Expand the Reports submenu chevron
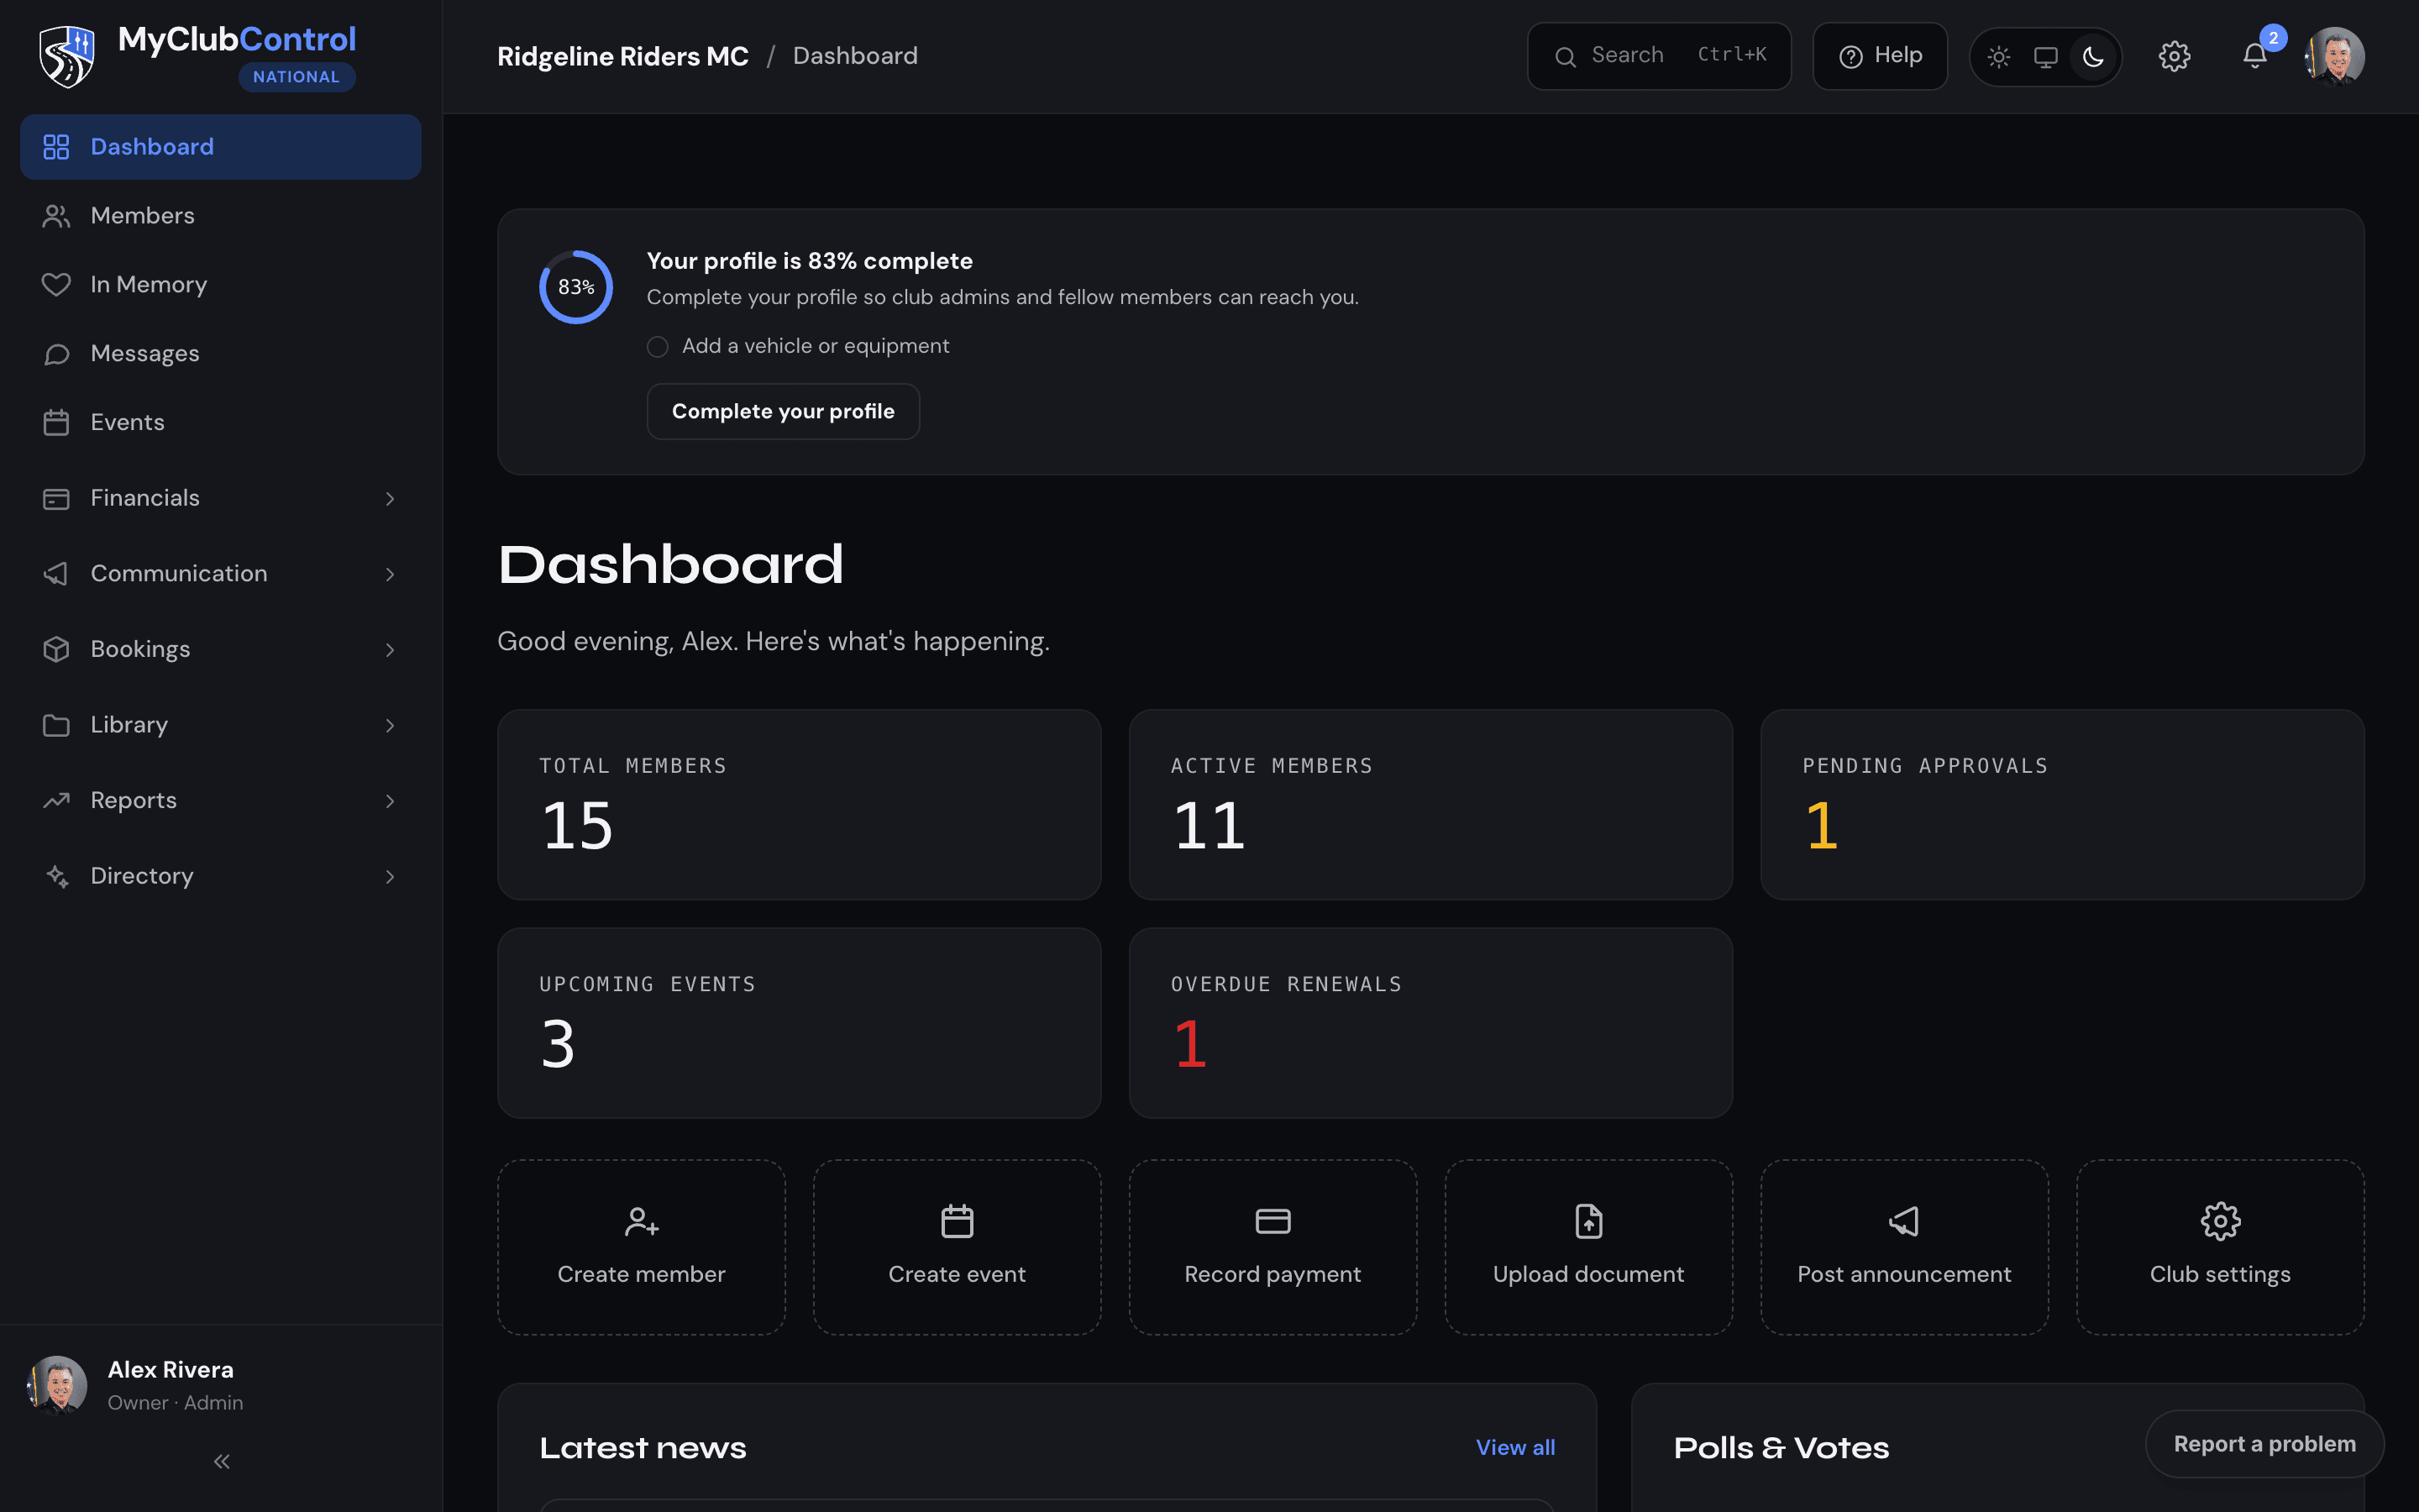The image size is (2419, 1512). pos(390,800)
